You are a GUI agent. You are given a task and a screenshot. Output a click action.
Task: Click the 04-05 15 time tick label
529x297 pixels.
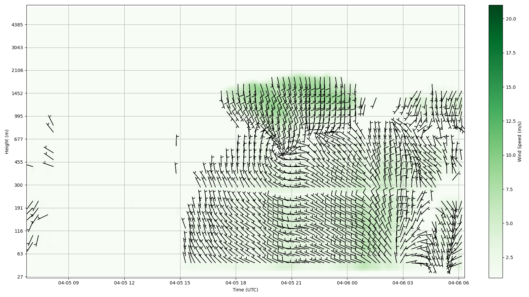pyautogui.click(x=180, y=283)
